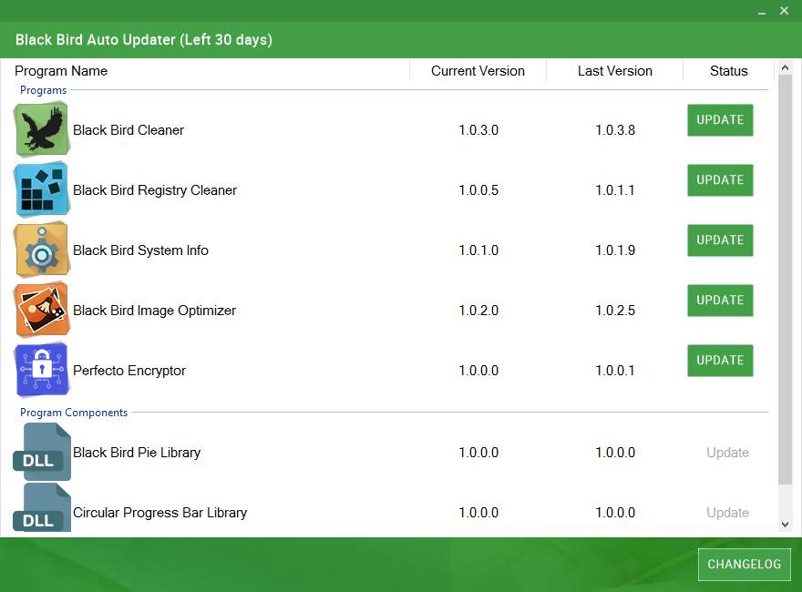Click the scrollbar down arrow

pyautogui.click(x=785, y=525)
